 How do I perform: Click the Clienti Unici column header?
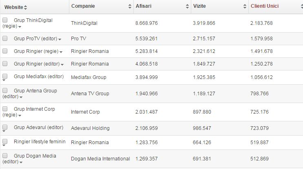(x=265, y=6)
